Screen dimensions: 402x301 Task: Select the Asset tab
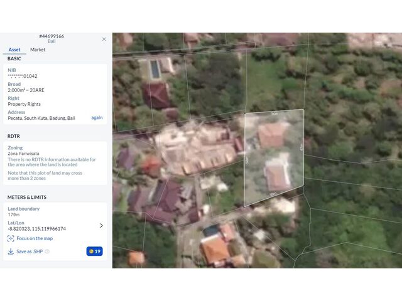point(14,50)
